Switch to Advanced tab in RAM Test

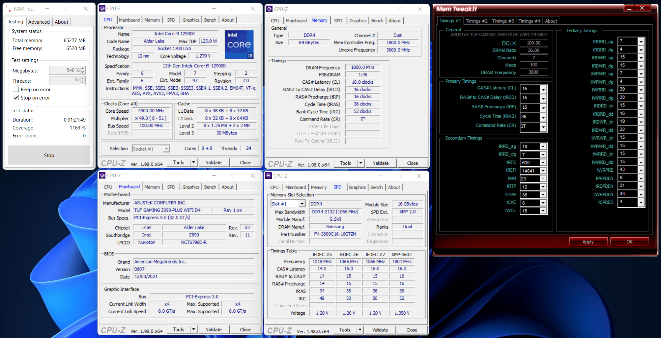pyautogui.click(x=39, y=22)
